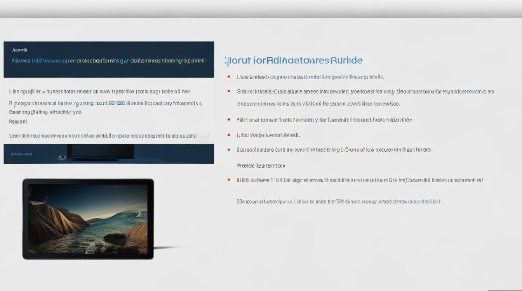Click the unbulleted "Diepoan" paragraph beneath the list
This screenshot has width=522, height=291.
pyautogui.click(x=339, y=202)
